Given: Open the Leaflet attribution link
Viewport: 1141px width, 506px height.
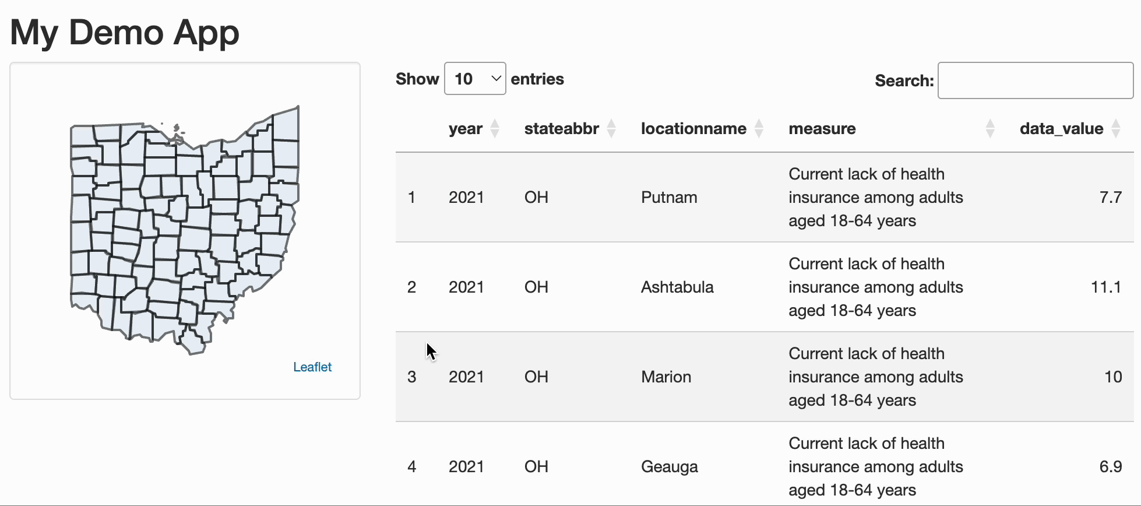Looking at the screenshot, I should pos(312,367).
